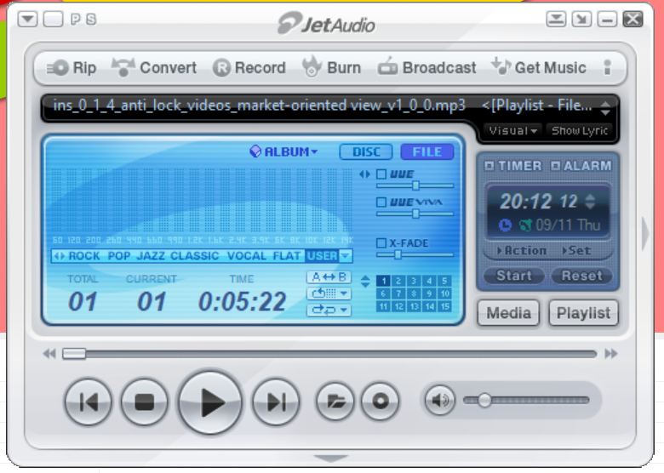Click the Show Lyric button

tap(580, 131)
